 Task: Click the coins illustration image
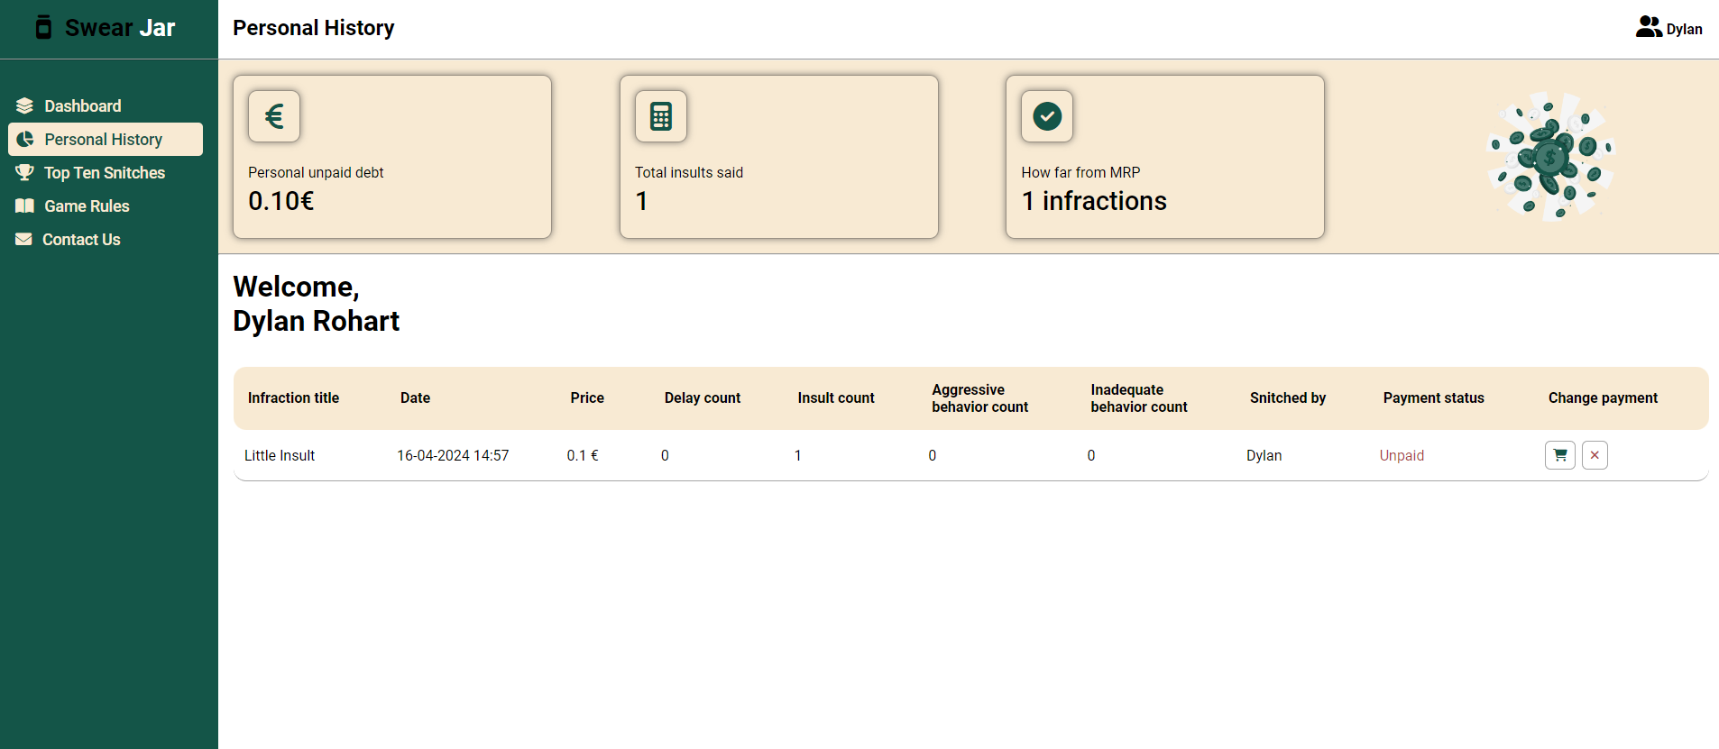coord(1550,157)
